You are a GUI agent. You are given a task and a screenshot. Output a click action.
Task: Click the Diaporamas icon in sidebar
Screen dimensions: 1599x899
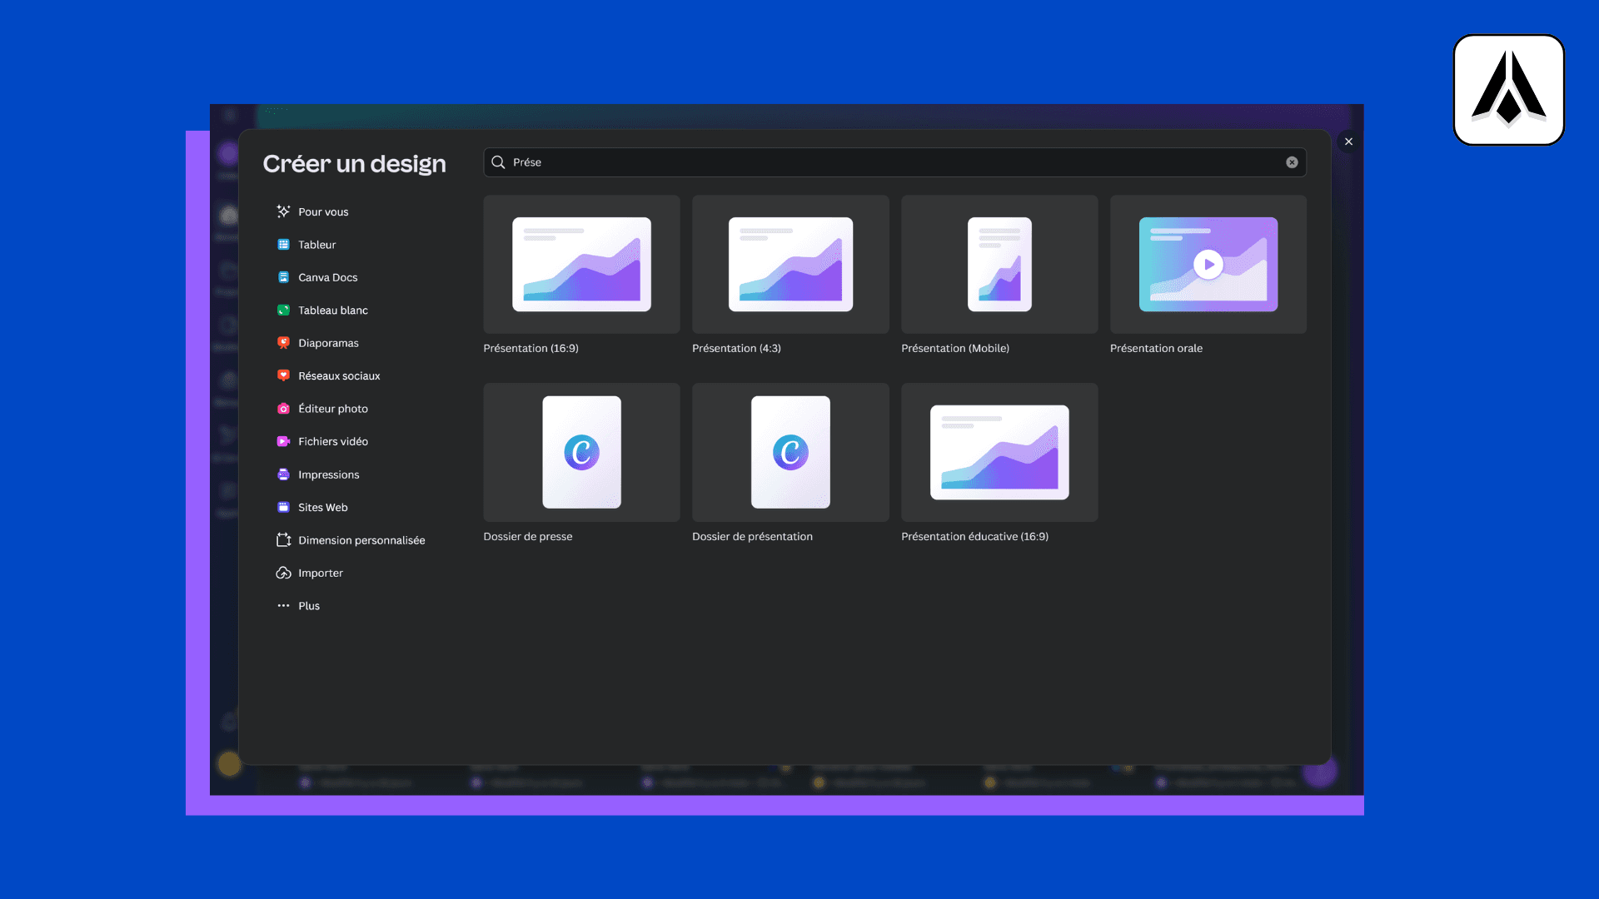click(x=283, y=343)
